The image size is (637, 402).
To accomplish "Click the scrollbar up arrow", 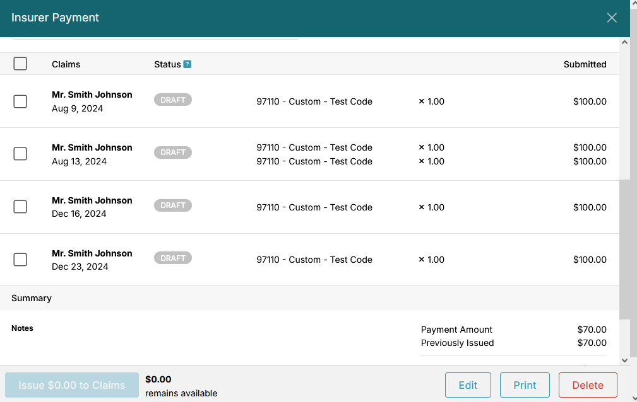I will [x=624, y=42].
